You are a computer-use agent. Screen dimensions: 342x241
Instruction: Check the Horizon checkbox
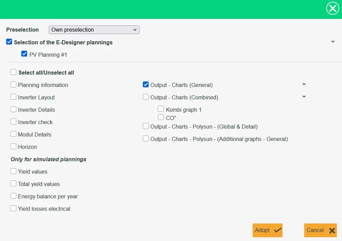pos(13,146)
